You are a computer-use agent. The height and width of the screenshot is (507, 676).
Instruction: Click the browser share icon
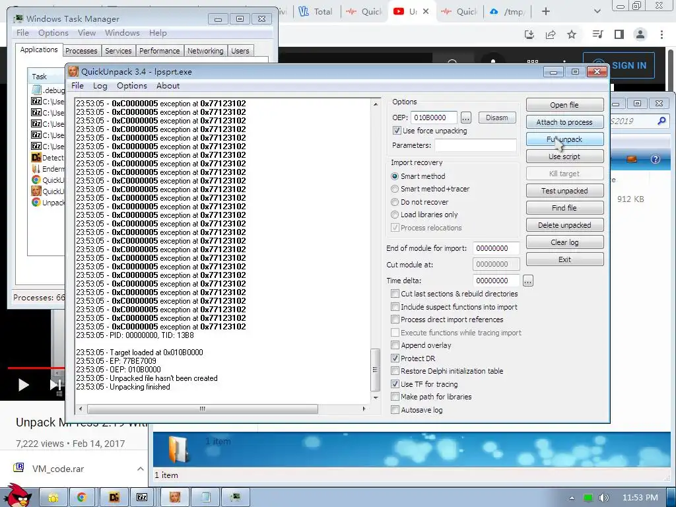(x=551, y=34)
